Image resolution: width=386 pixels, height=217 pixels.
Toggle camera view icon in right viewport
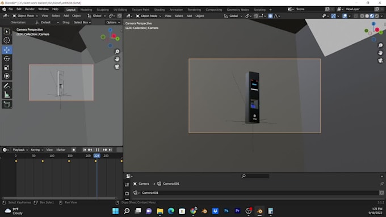pyautogui.click(x=380, y=61)
